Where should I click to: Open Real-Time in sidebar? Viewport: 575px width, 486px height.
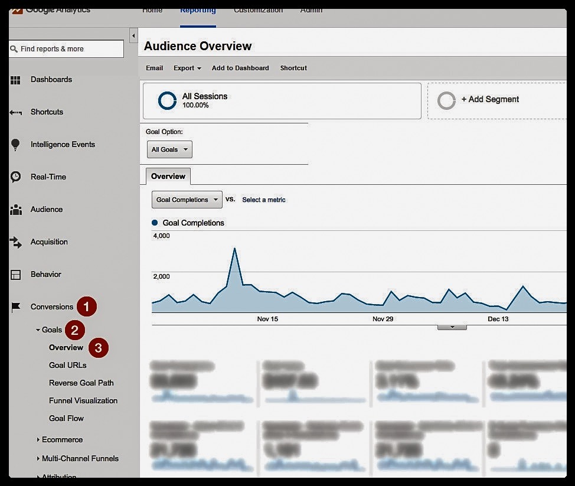[x=48, y=177]
